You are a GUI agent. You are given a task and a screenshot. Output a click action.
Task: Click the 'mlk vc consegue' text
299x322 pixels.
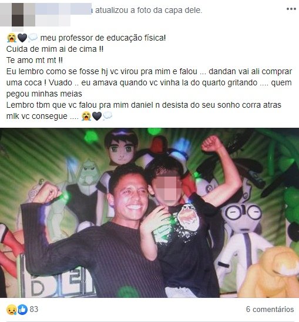click(x=42, y=116)
